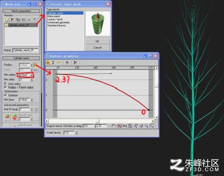224x176 pixels.
Task: Click the Scale factor input field
Action: (x=69, y=133)
